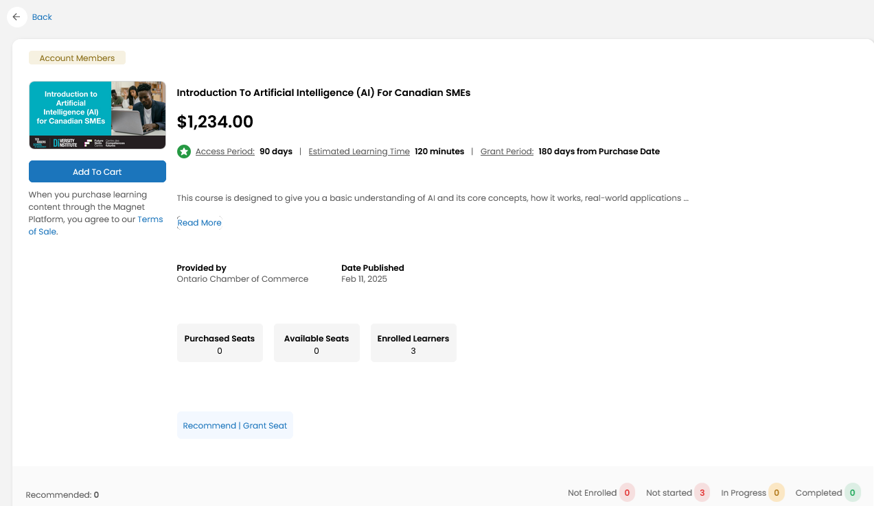
Task: Click the Completed count badge
Action: tap(852, 493)
